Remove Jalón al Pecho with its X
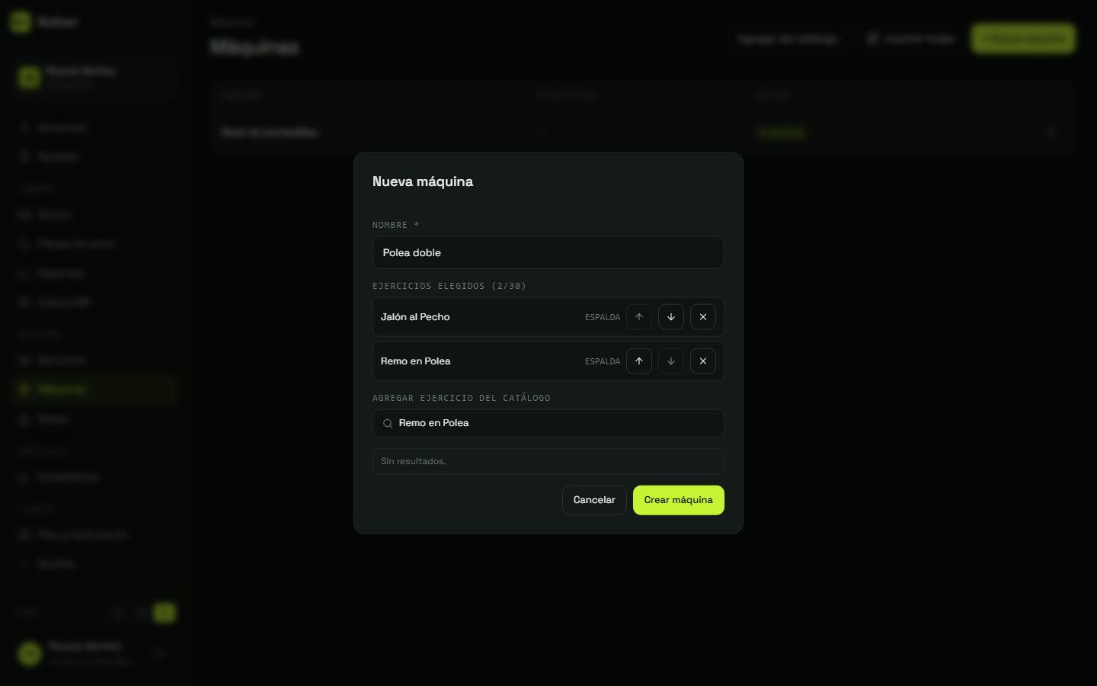The image size is (1097, 686). (703, 317)
